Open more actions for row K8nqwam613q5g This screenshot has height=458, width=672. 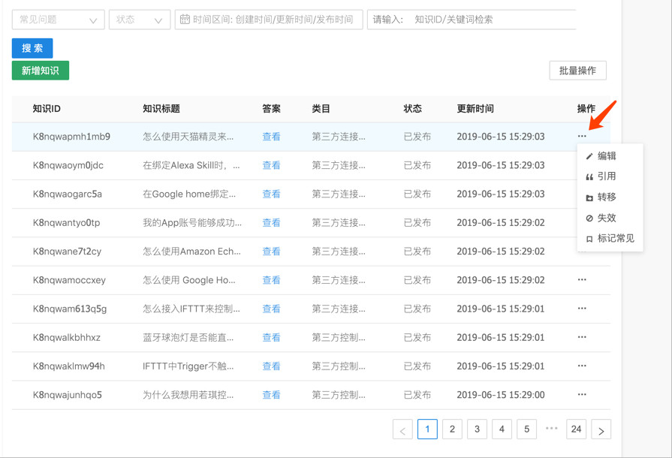coord(582,309)
